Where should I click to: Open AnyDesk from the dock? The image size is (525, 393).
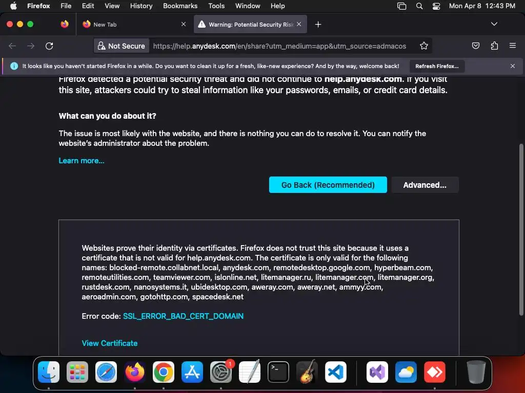point(435,372)
